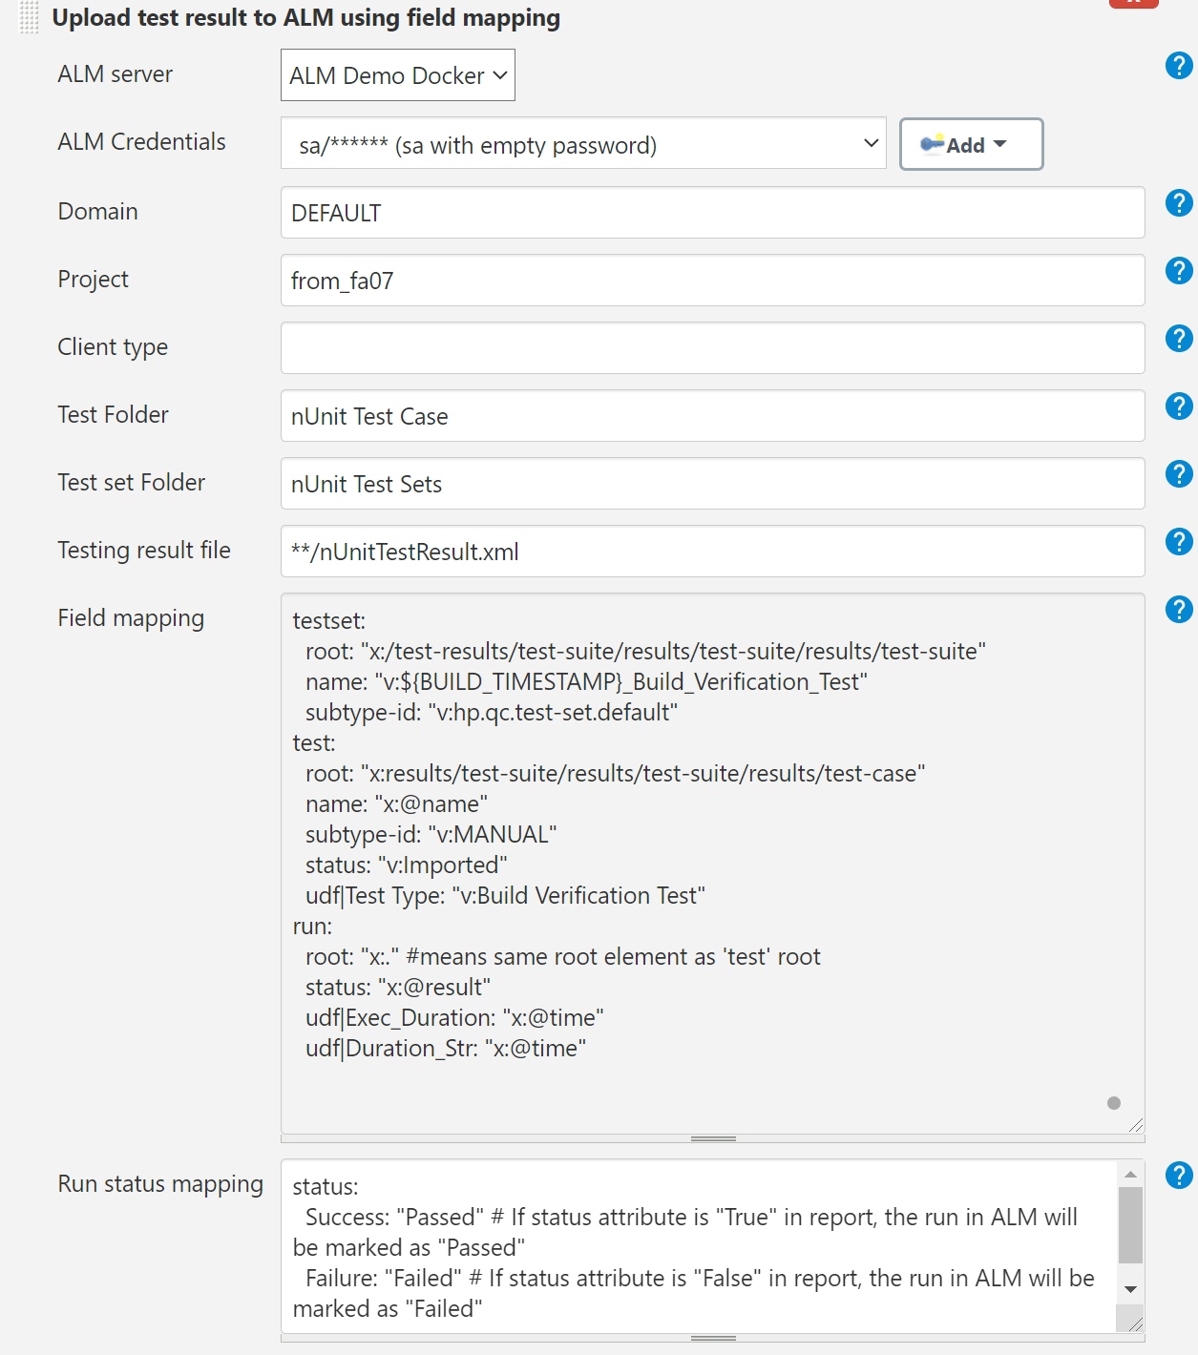Open help for the Domain field

coord(1179,203)
